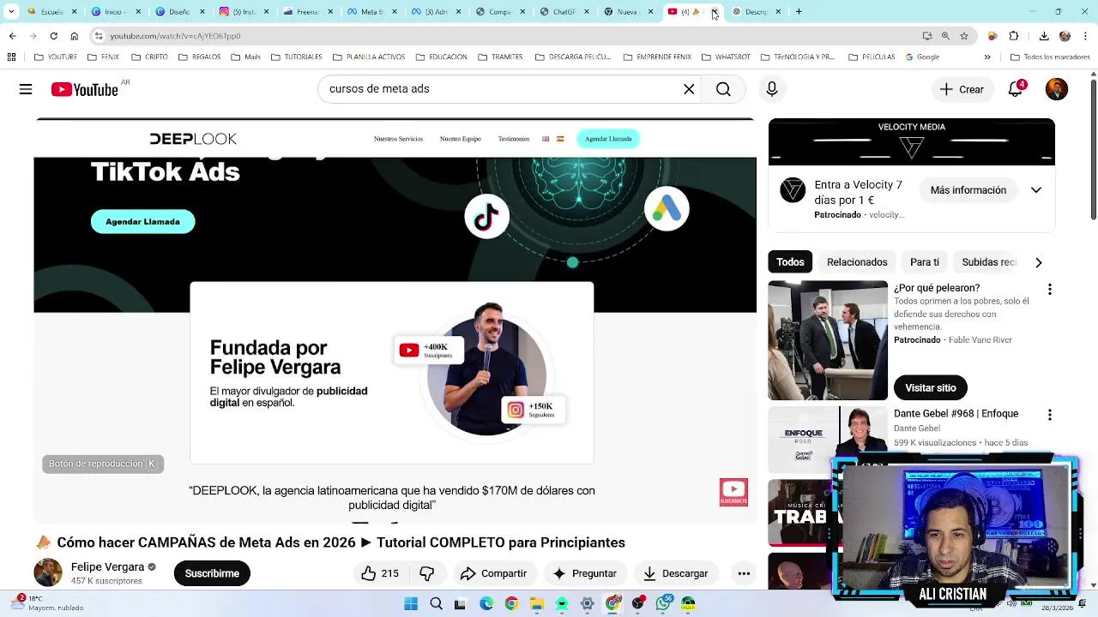The width and height of the screenshot is (1098, 617).
Task: Select the Relacionados filter chip
Action: (857, 262)
